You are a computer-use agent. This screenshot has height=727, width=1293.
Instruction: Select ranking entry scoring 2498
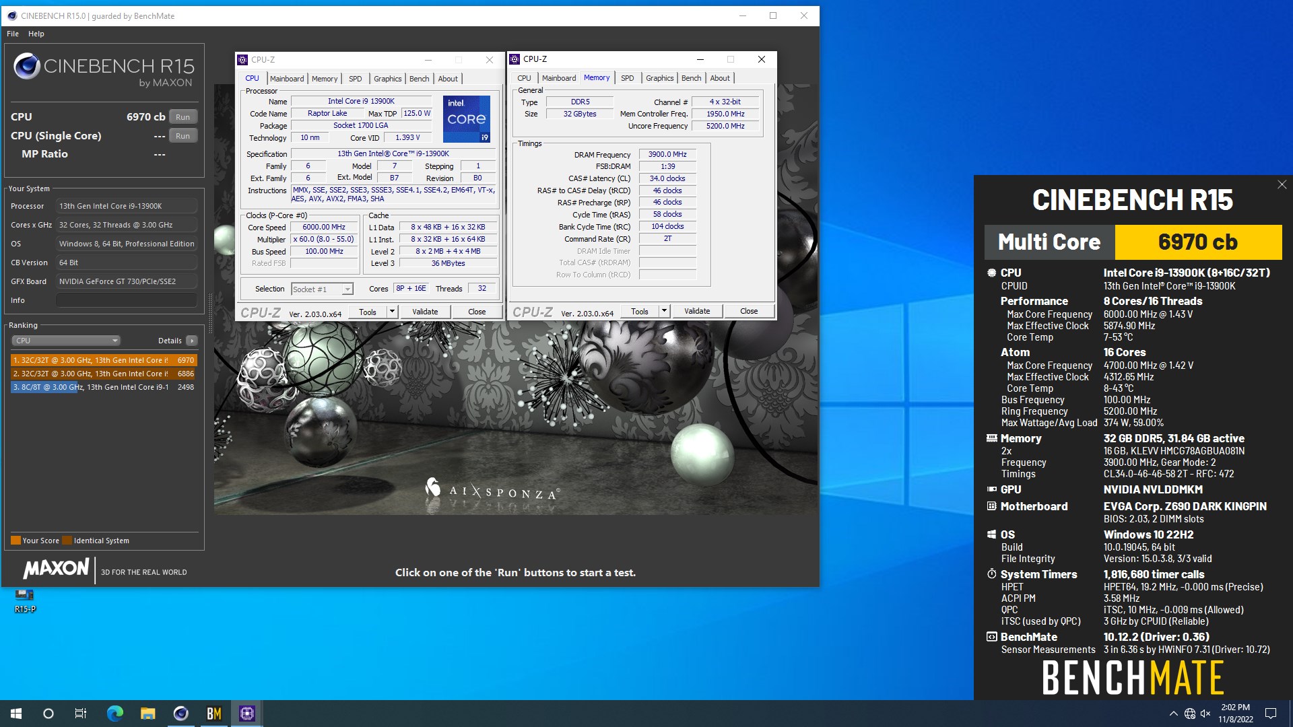click(x=104, y=387)
